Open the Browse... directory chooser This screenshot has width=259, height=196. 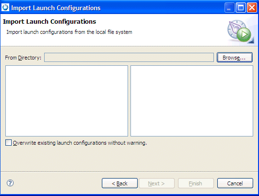click(235, 58)
